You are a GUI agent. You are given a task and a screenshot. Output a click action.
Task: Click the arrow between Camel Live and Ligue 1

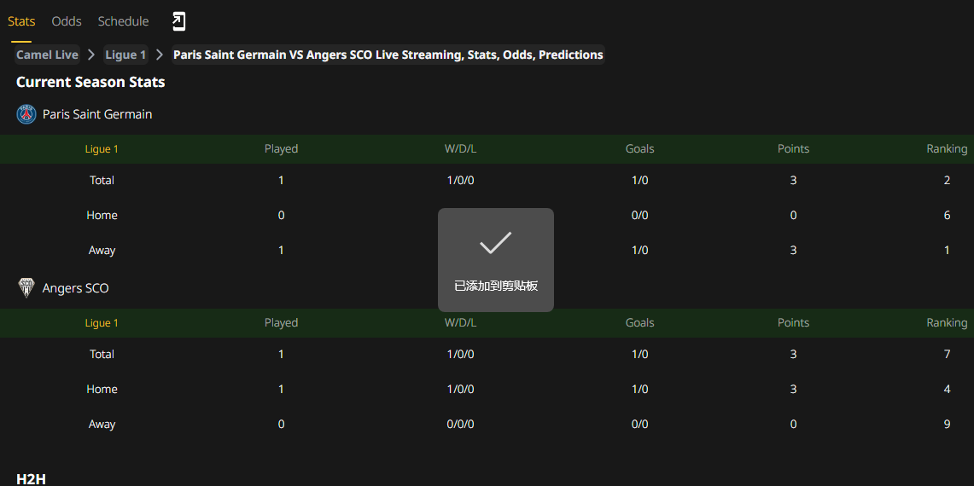(92, 55)
